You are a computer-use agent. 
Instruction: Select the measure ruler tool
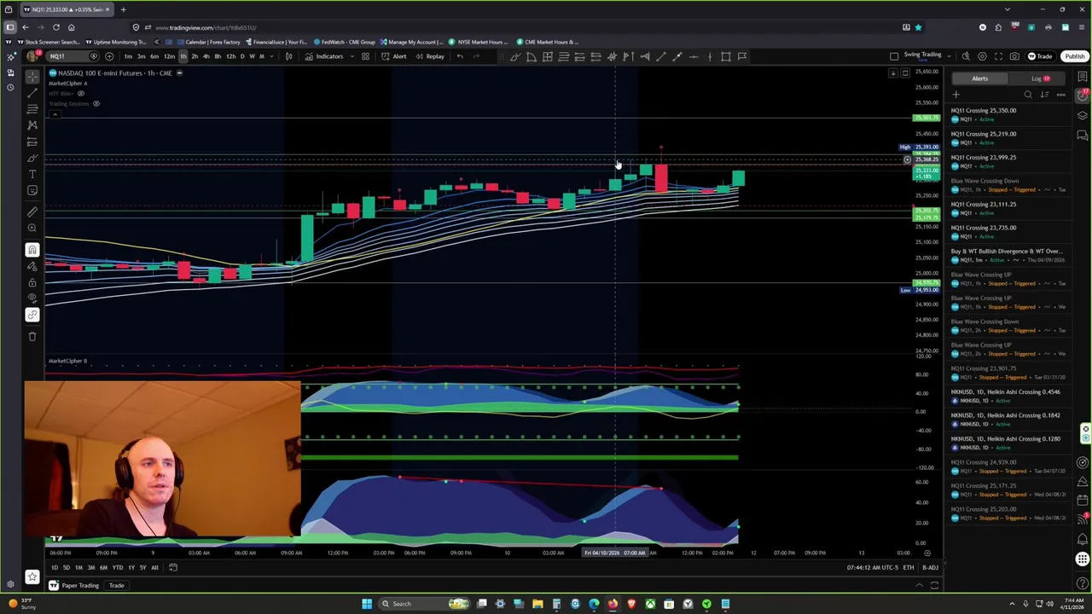tap(32, 211)
